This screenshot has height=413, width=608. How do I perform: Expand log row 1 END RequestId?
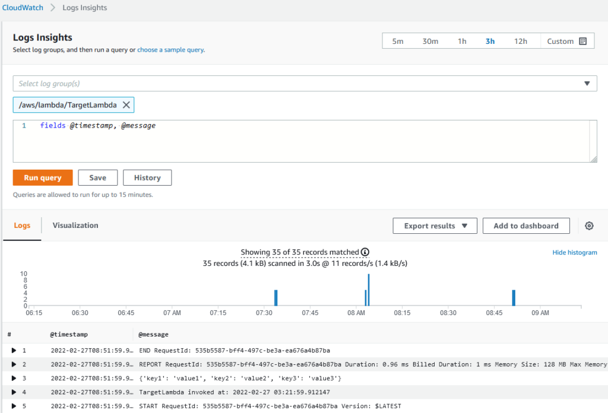coord(14,350)
